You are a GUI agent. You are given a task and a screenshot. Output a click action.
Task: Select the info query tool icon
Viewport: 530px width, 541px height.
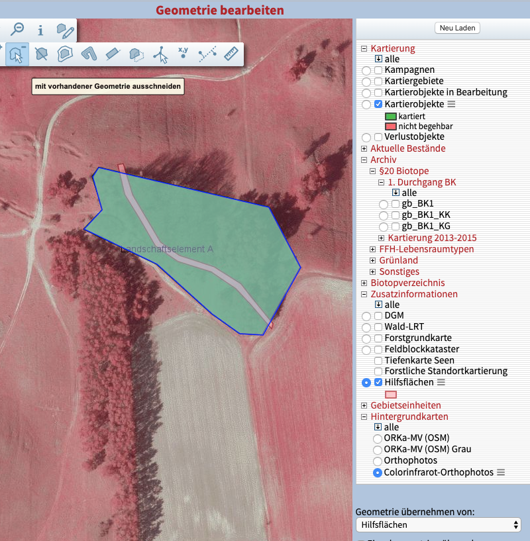click(40, 30)
